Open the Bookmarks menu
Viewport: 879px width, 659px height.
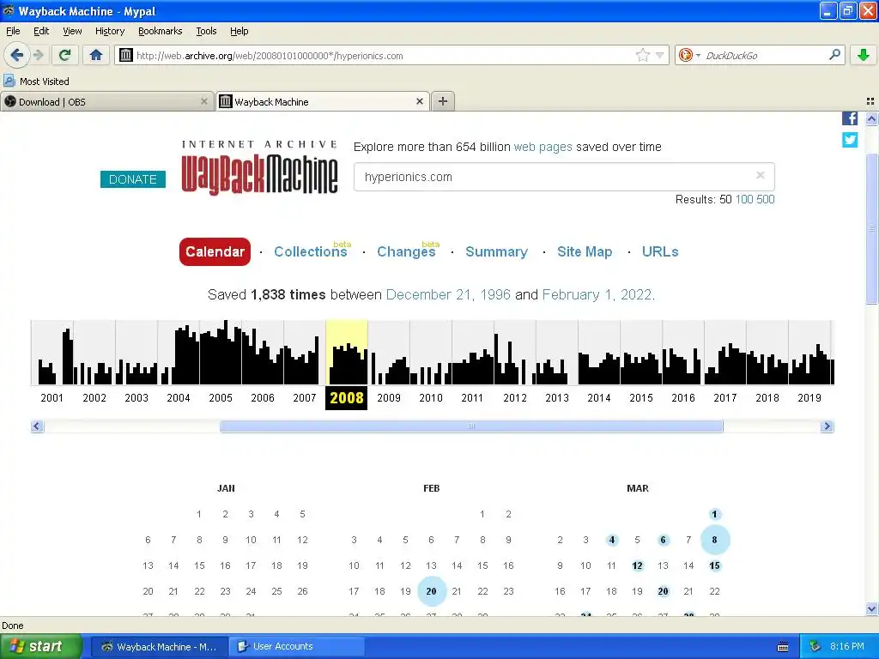(160, 31)
